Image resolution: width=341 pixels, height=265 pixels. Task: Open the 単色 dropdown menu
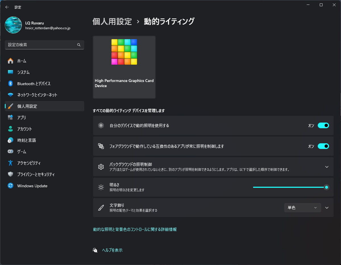(302, 208)
